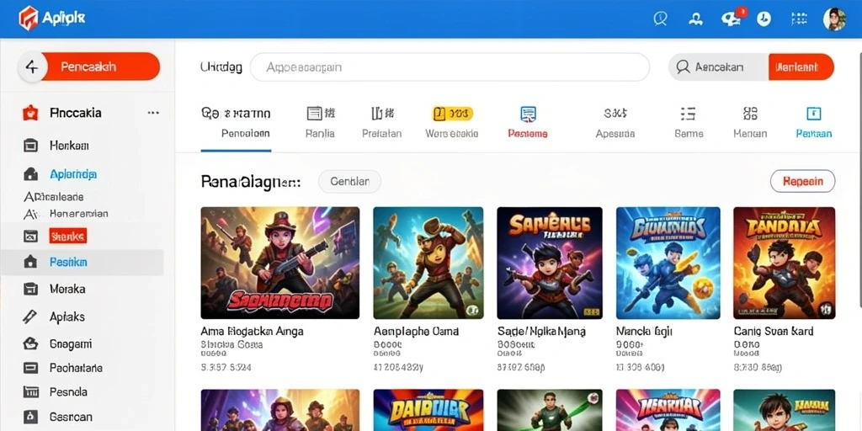Select Henaramian in the sidebar
Viewport: 862px width, 431px height.
[x=78, y=213]
